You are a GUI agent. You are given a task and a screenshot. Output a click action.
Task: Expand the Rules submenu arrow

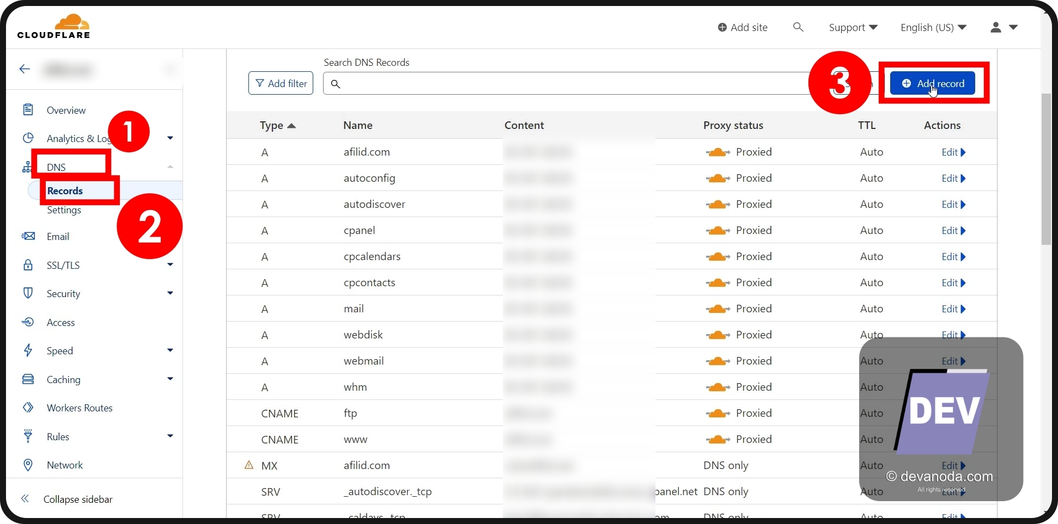point(170,436)
